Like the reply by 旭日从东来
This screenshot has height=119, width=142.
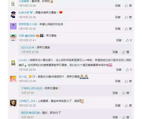pos(125,52)
